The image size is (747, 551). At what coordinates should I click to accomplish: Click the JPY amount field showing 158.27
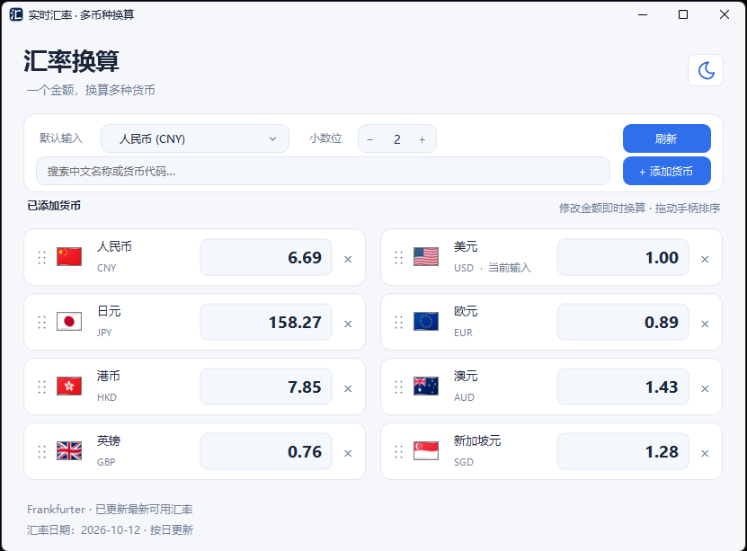click(x=266, y=322)
